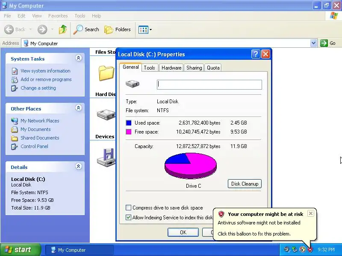The height and width of the screenshot is (256, 342).
Task: Close the Local Disk Properties dialog
Action: pos(265,54)
